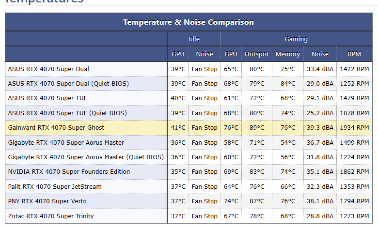Click the 1934 RPM value cell
This screenshot has height=227, width=378.
pos(354,128)
